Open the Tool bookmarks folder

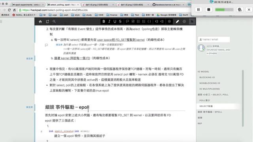135,15
